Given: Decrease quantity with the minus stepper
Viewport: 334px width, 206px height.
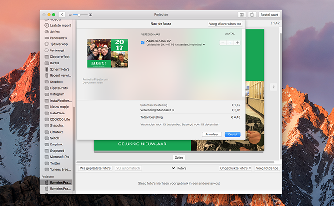Looking at the screenshot, I should [223, 43].
